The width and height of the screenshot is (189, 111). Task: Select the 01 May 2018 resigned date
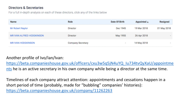click(164, 28)
